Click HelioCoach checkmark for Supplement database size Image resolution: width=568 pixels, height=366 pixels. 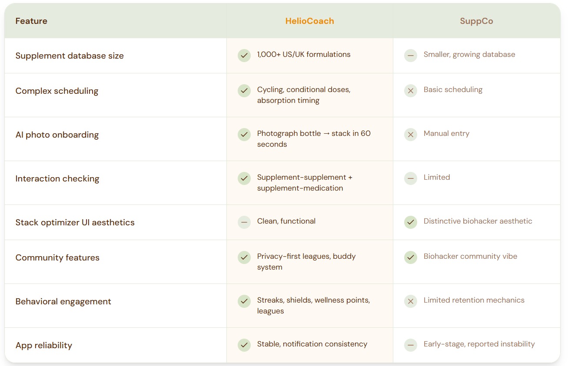(244, 56)
